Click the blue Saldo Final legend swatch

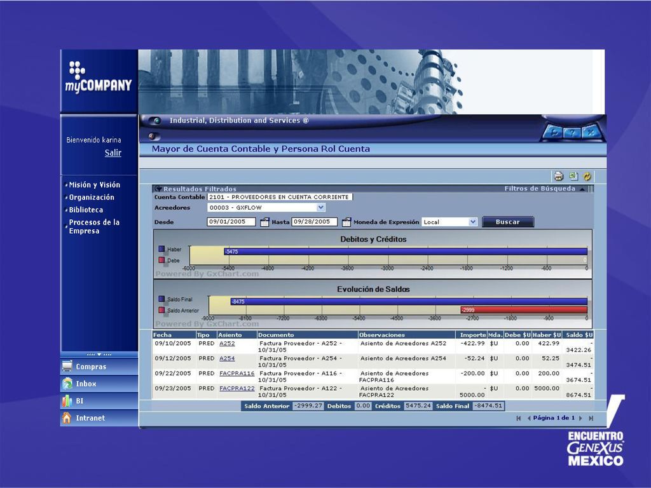[161, 299]
